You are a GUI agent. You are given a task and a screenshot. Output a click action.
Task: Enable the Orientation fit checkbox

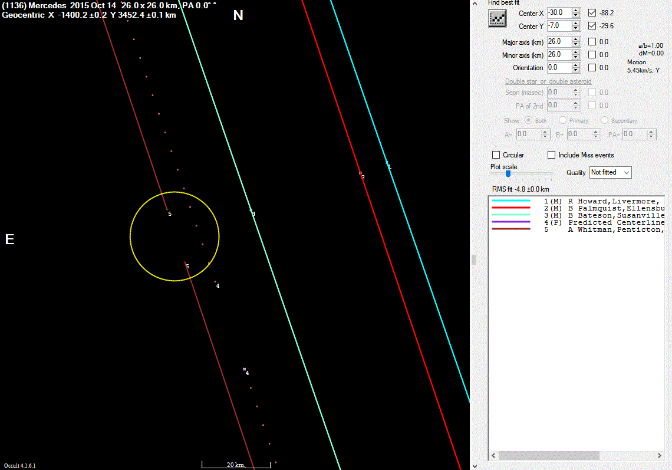point(592,67)
